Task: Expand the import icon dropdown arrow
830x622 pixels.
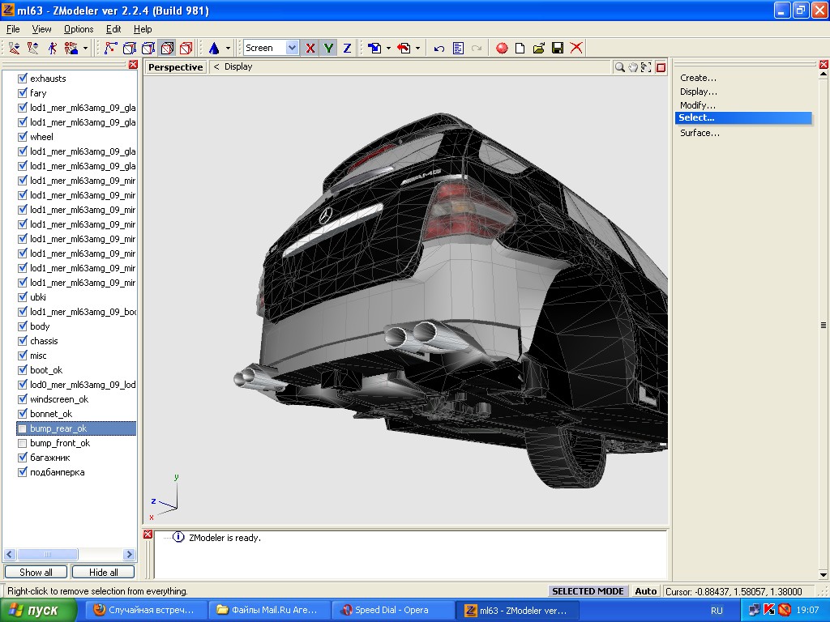Action: 388,48
